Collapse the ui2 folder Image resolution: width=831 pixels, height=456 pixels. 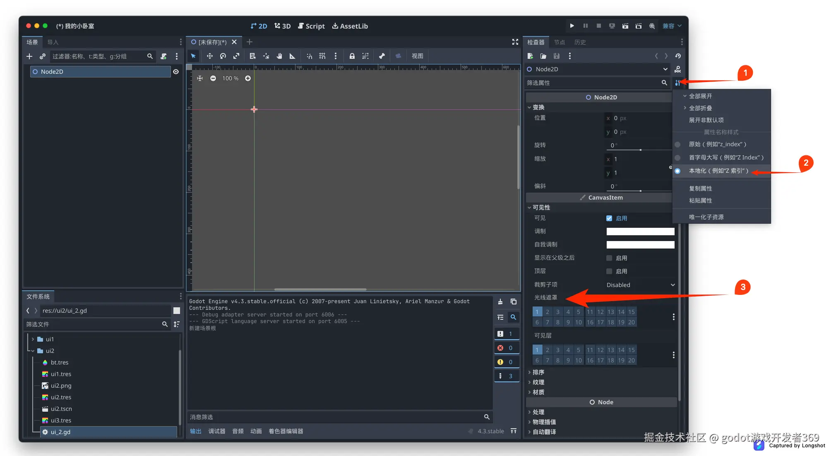tap(33, 351)
